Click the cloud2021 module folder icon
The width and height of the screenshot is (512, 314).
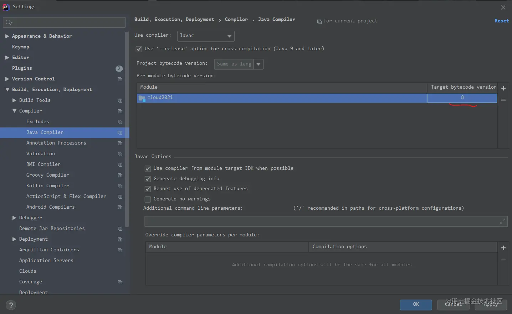point(142,98)
